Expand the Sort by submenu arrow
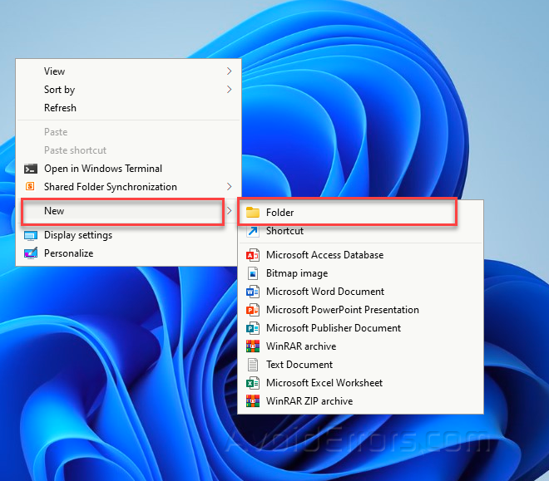 pos(229,90)
